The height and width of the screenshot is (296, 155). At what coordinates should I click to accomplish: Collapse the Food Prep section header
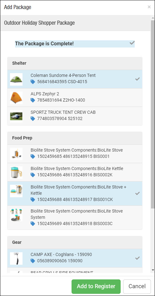(75, 138)
